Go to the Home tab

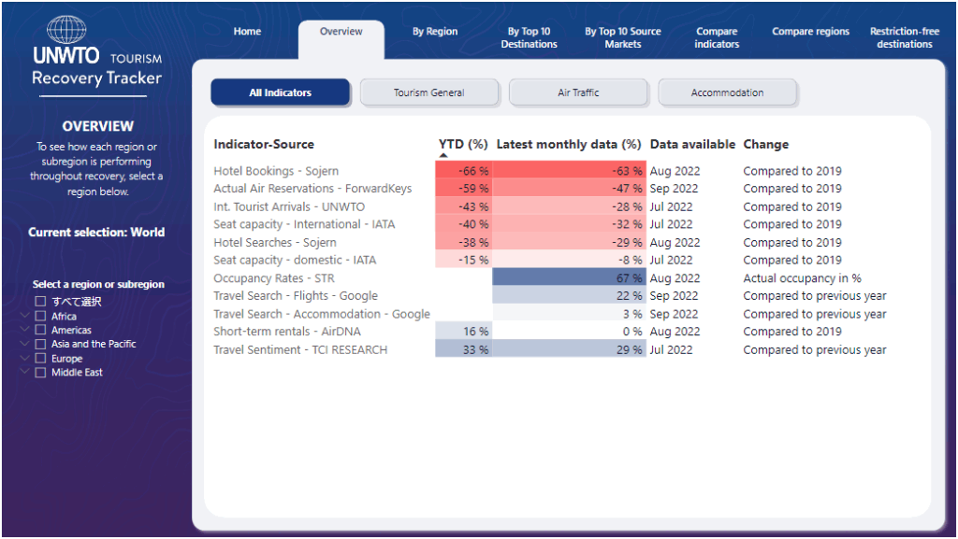coord(247,32)
